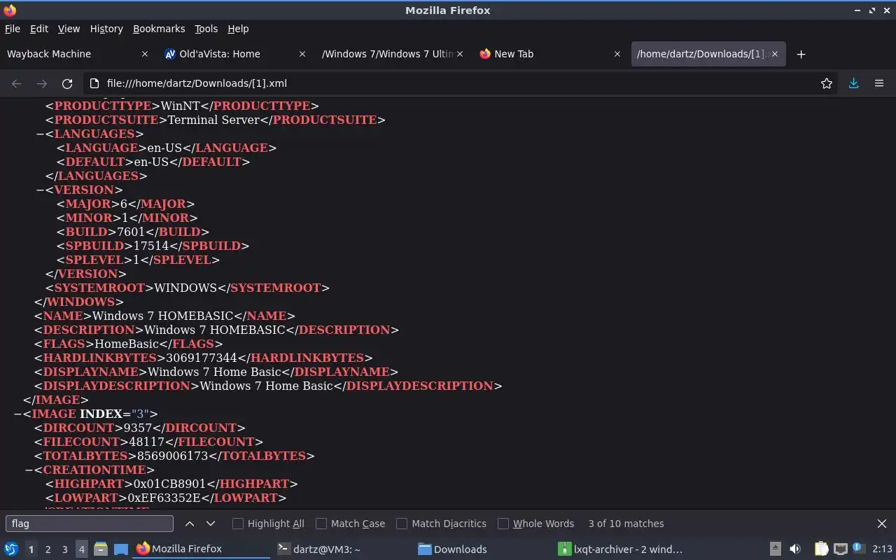Click the clock showing 2:13

(x=882, y=549)
